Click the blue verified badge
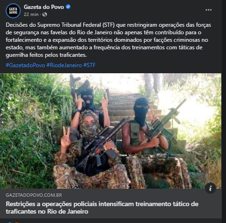The height and width of the screenshot is (223, 226). point(68,7)
